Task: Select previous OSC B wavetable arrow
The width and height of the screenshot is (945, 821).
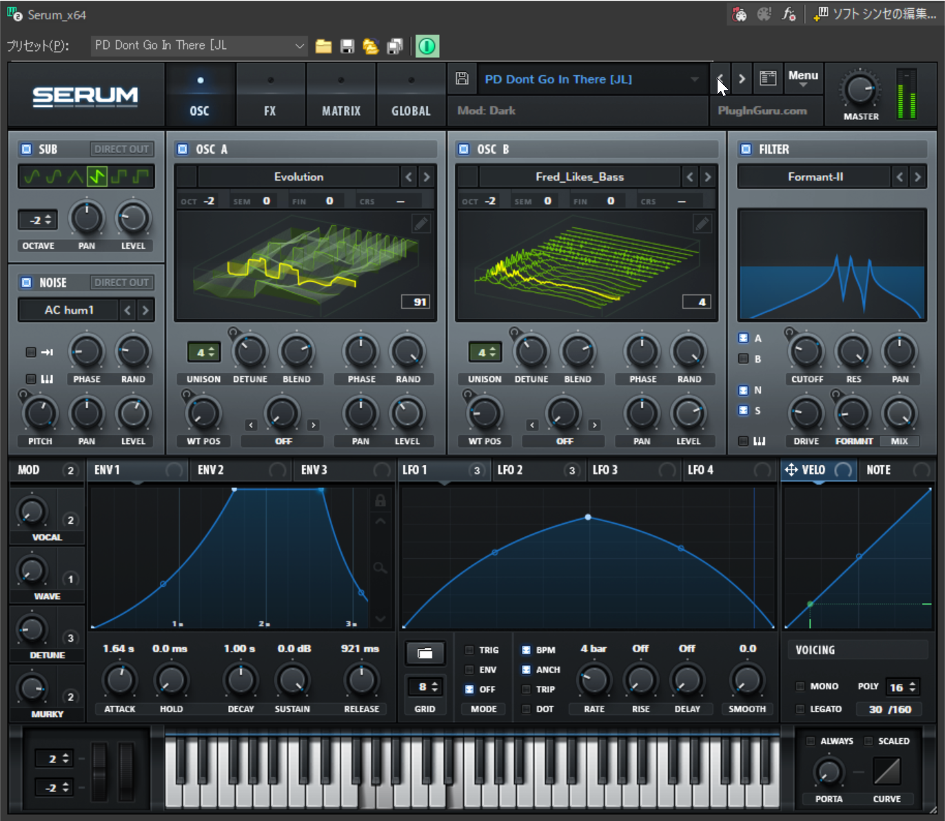Action: click(690, 177)
